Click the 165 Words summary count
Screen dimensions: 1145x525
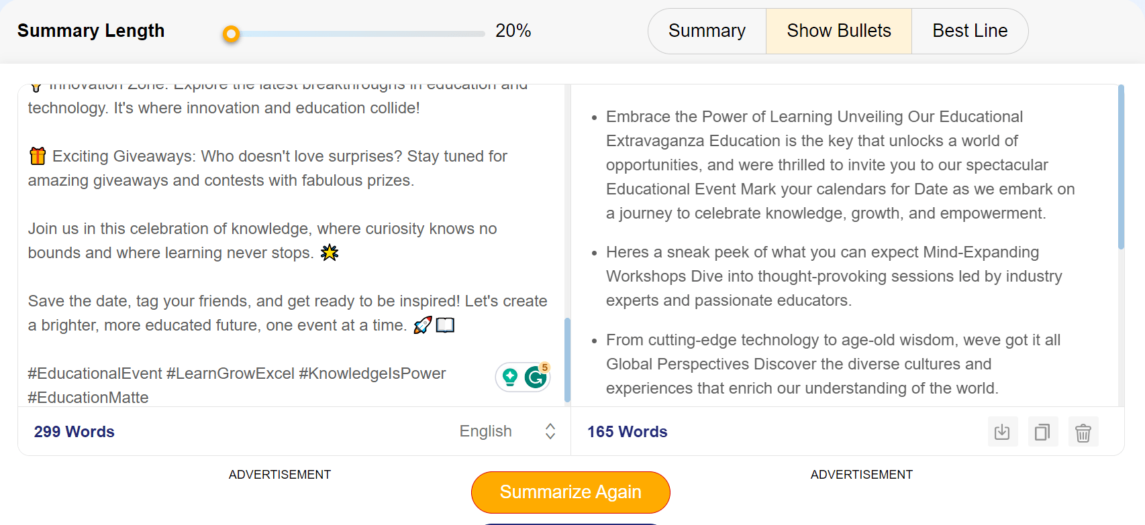coord(627,432)
